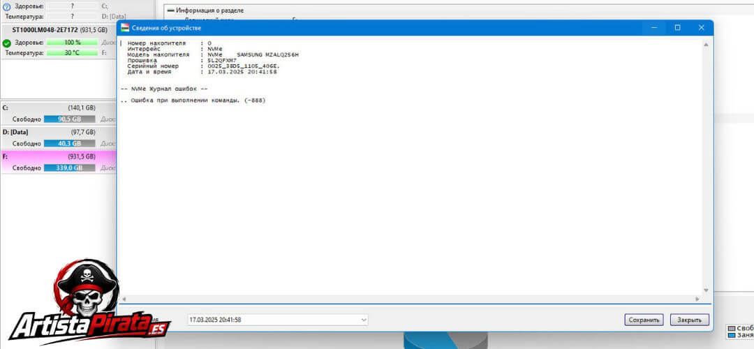Screen dimensions: 754x349
Task: Click the error line with code (-888)
Action: coord(193,101)
